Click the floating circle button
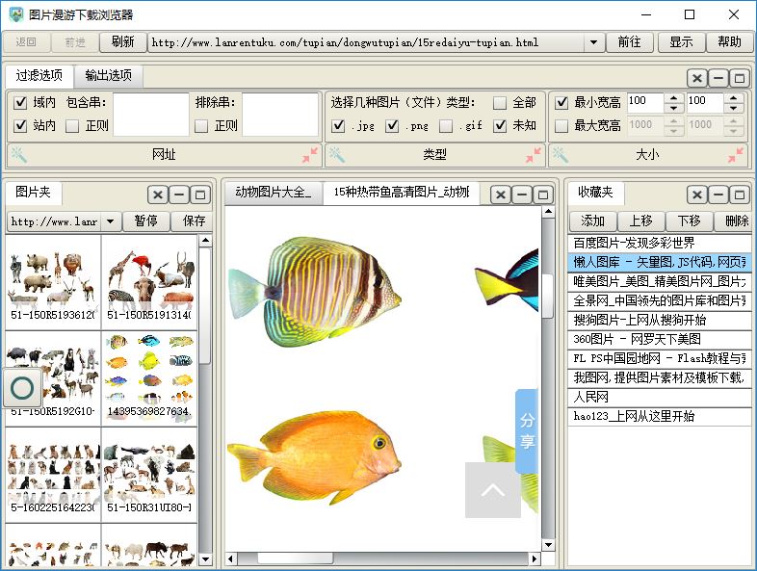 (22, 388)
